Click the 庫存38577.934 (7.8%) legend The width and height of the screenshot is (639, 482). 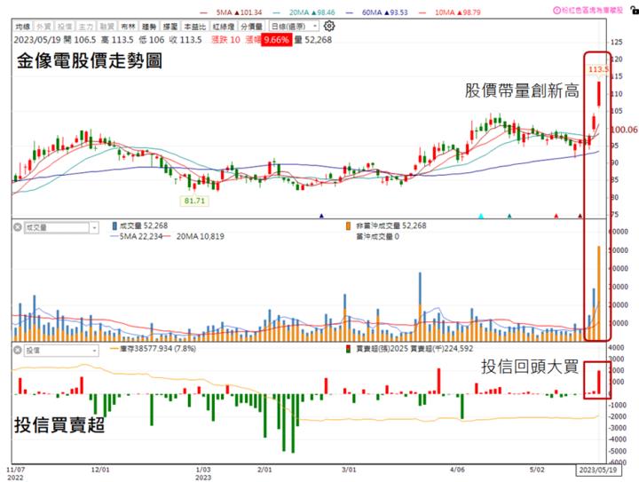pos(154,349)
